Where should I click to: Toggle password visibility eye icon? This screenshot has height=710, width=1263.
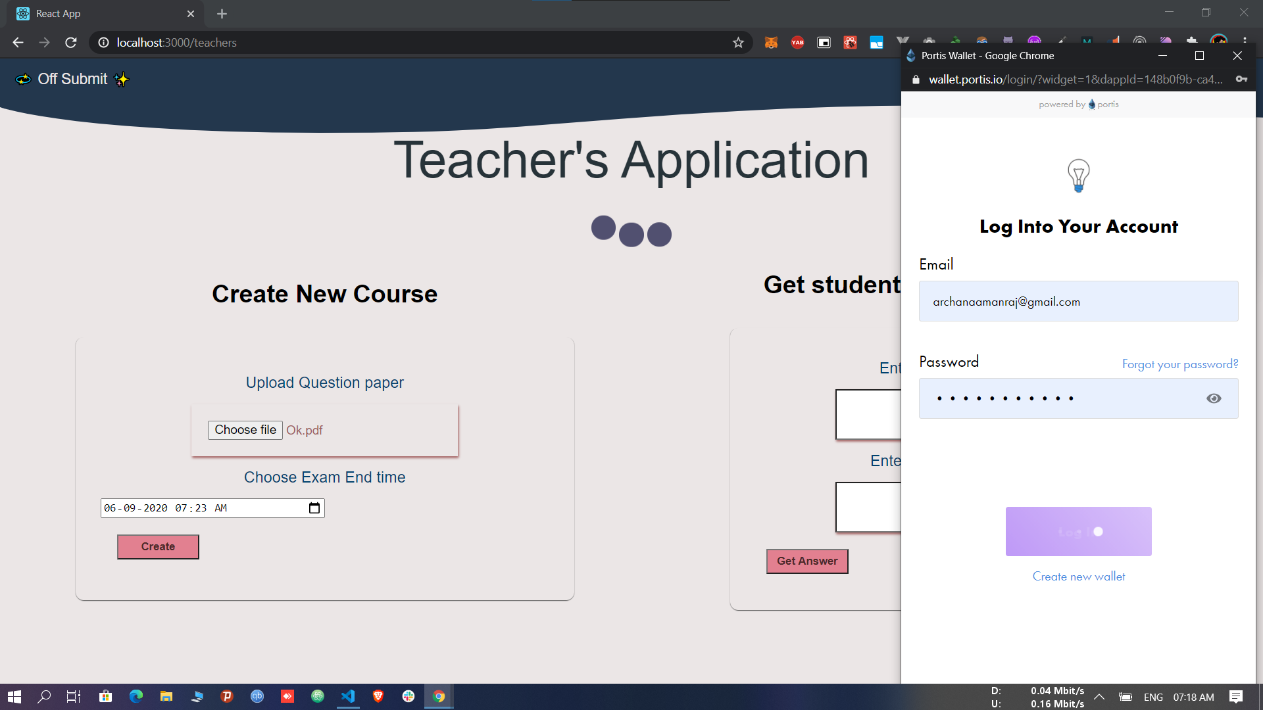(x=1214, y=398)
